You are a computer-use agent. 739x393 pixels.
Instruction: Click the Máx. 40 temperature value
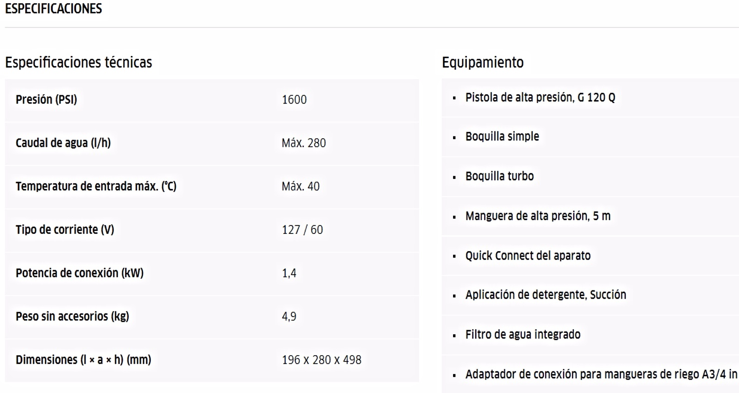(301, 186)
